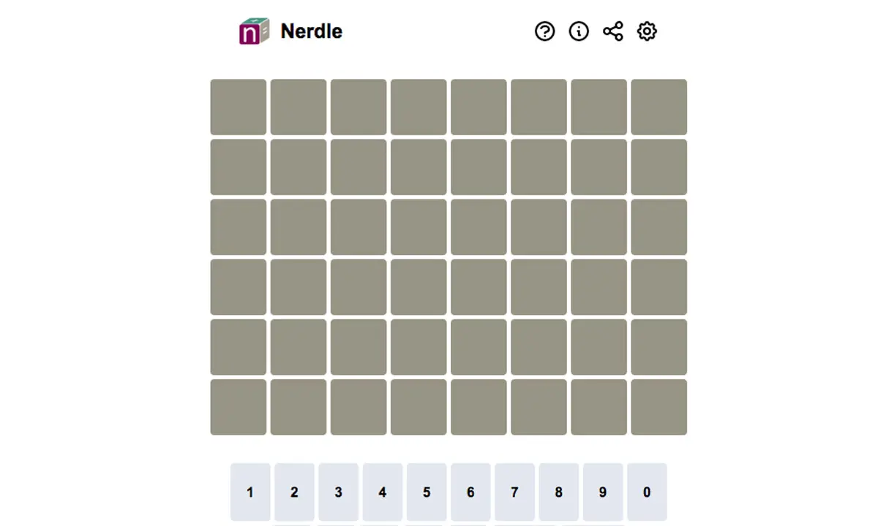Open the help question mark icon

(545, 31)
